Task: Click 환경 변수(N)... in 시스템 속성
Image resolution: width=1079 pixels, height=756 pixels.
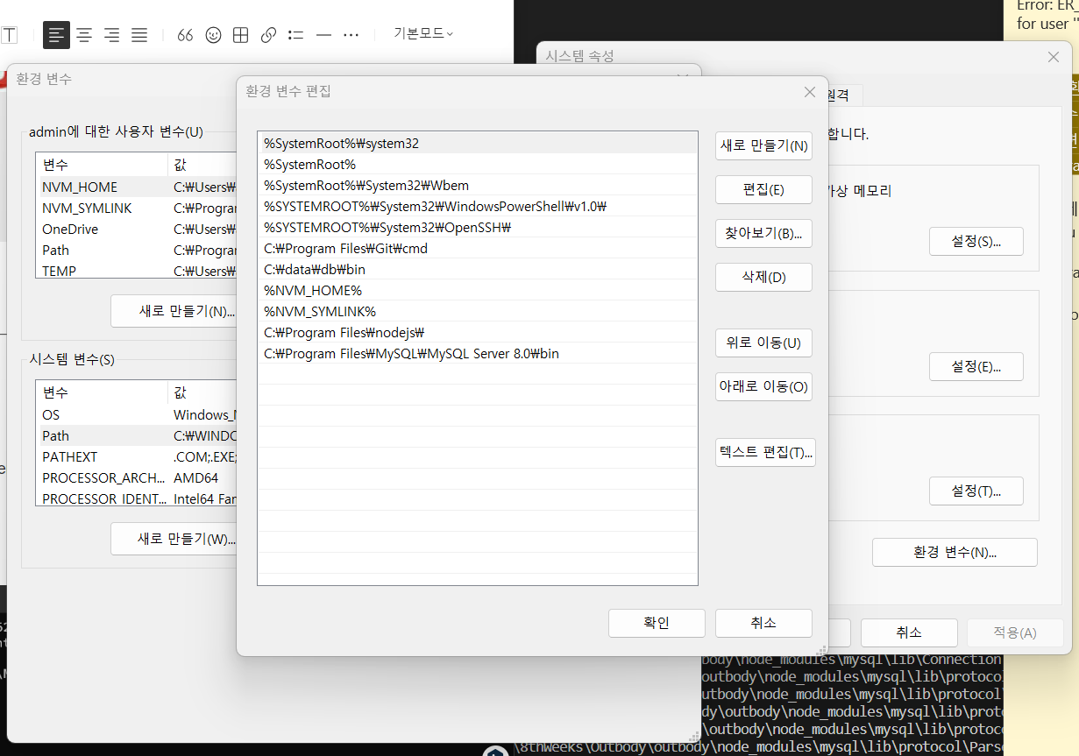Action: 955,552
